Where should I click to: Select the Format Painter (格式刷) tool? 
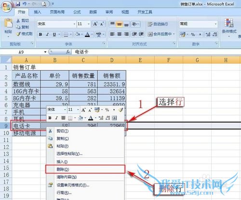tap(25, 34)
